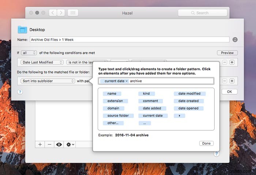
Task: Show all preferences grid button
Action: click(73, 13)
